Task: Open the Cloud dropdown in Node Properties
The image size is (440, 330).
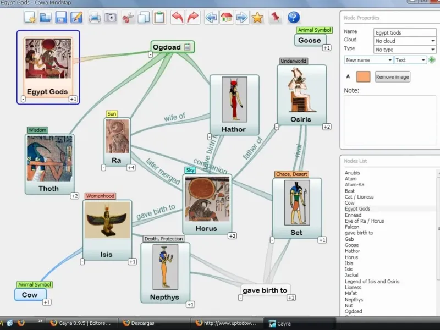Action: pyautogui.click(x=405, y=41)
